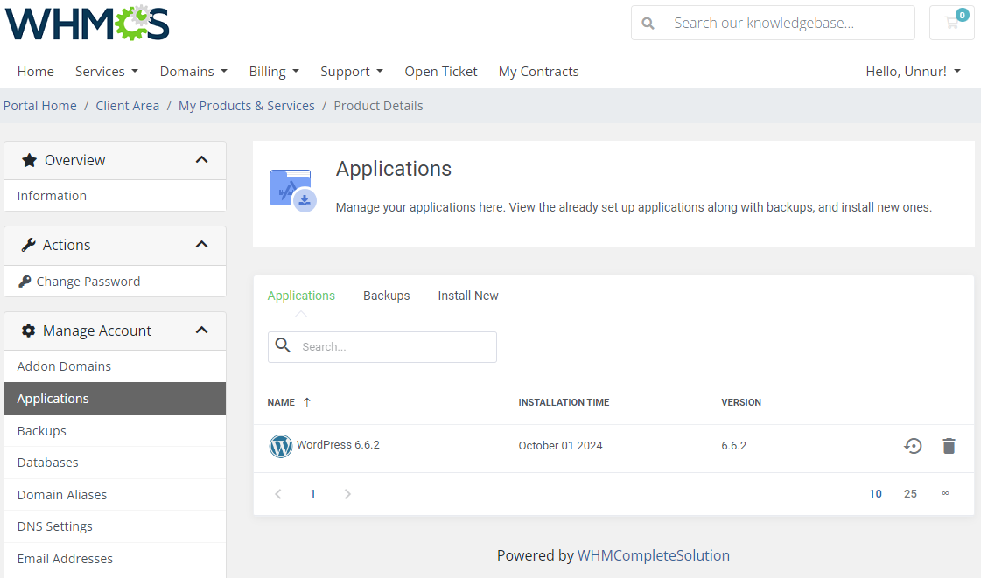Open My Contracts in navigation
The width and height of the screenshot is (981, 578).
click(539, 71)
